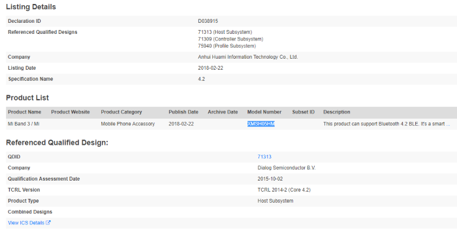Screen dimensions: 457x236
Task: Open the external link icon beside View ICS Details
Action: (x=48, y=222)
